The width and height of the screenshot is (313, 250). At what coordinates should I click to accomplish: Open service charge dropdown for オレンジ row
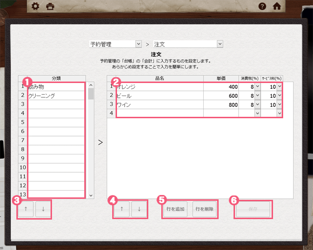pos(279,86)
